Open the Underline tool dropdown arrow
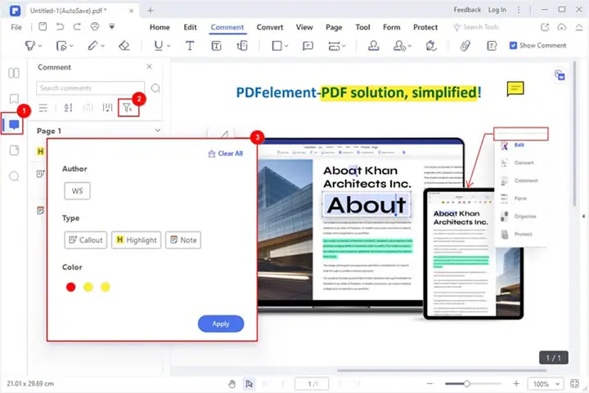The image size is (589, 393). click(169, 46)
